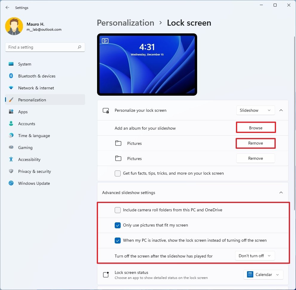Click the Apps icon in sidebar

[11, 111]
